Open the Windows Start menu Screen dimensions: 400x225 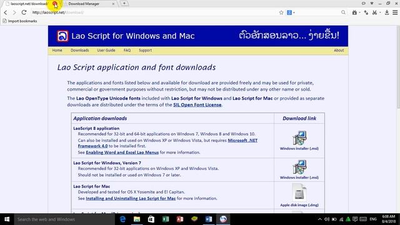click(x=7, y=219)
